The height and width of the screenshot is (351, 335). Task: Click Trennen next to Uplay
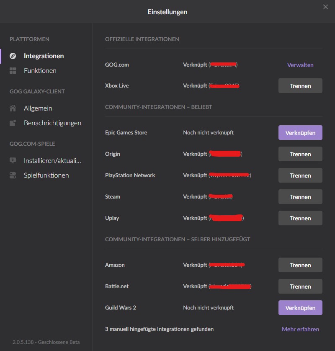pos(300,218)
